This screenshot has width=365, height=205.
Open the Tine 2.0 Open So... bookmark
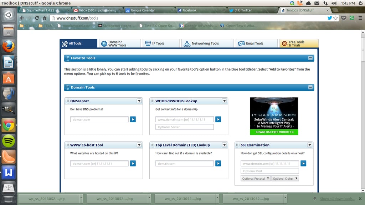(x=158, y=26)
